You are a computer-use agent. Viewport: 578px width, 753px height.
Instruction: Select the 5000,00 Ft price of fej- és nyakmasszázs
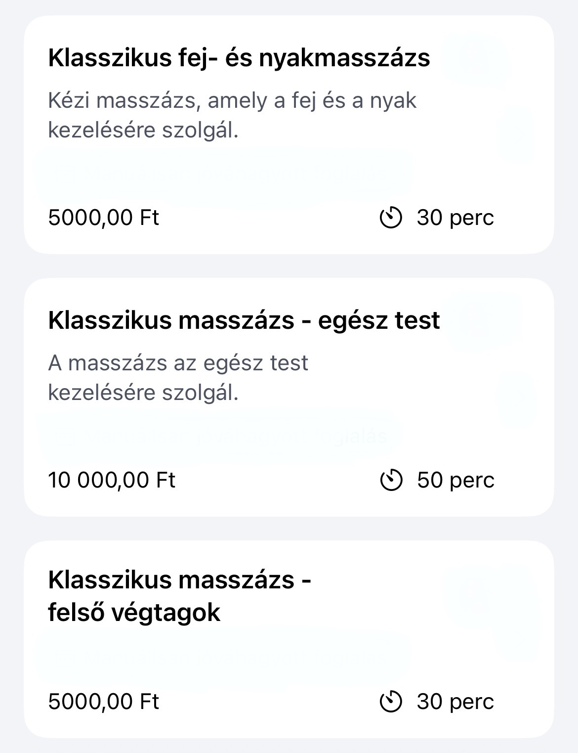pyautogui.click(x=104, y=218)
